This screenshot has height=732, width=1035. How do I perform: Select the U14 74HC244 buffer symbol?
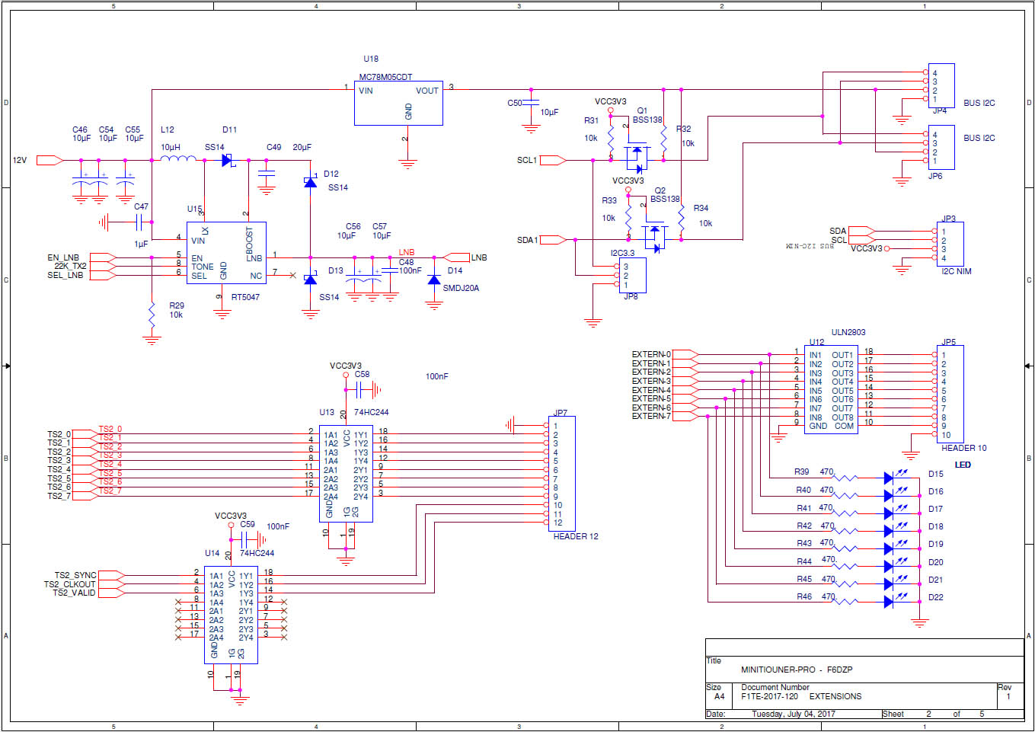pos(231,615)
